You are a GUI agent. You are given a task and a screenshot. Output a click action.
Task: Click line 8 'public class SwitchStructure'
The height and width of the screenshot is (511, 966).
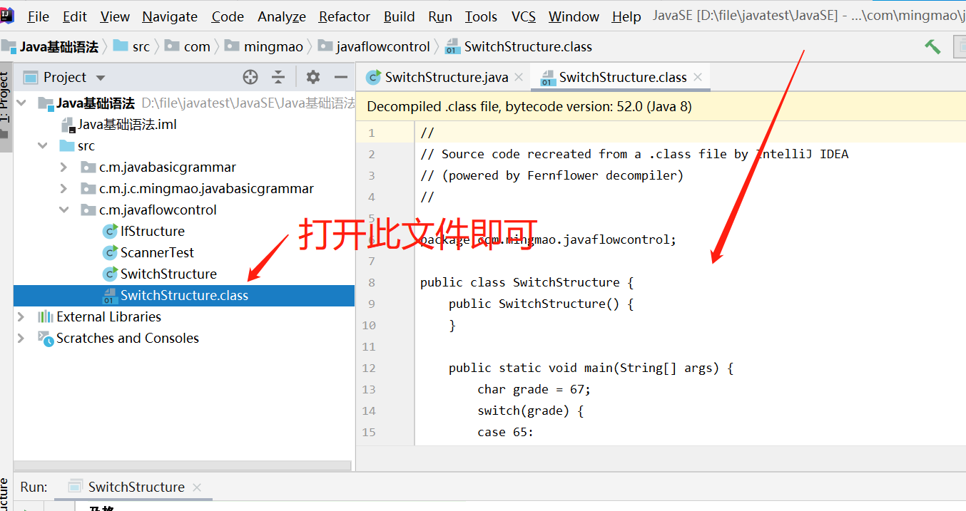(x=527, y=282)
